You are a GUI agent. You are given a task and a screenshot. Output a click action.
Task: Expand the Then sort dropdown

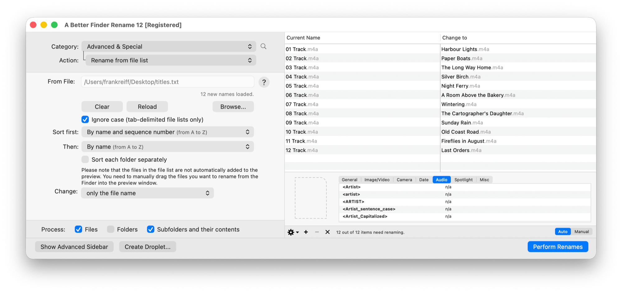(x=168, y=147)
